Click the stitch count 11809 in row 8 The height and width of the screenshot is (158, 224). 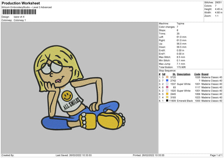pos(172,101)
